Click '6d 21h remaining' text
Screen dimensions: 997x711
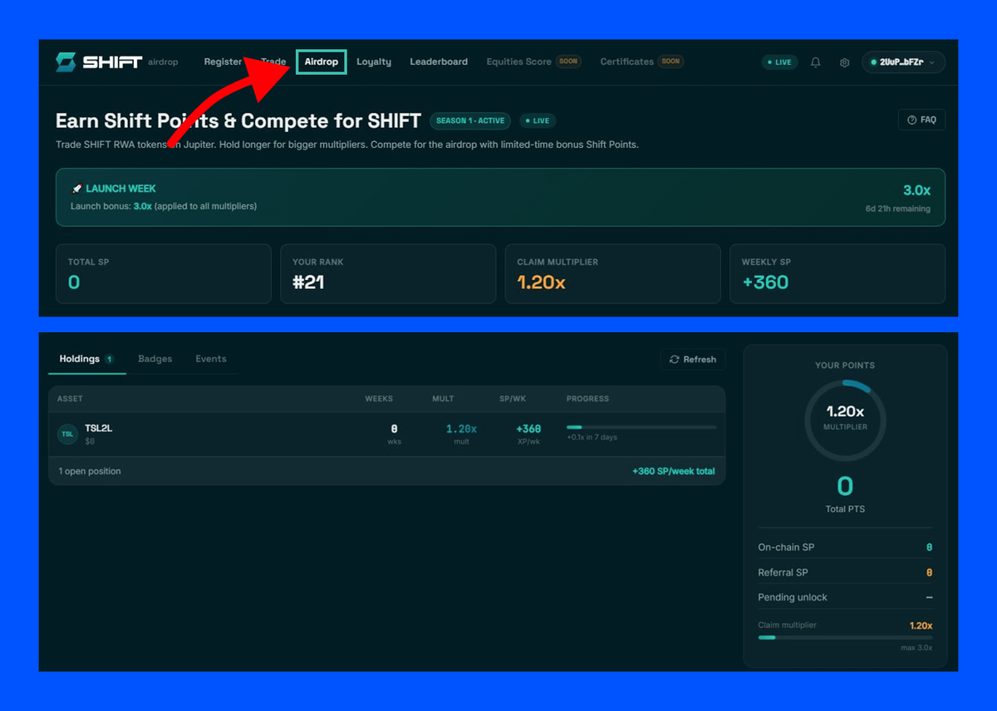pyautogui.click(x=898, y=208)
